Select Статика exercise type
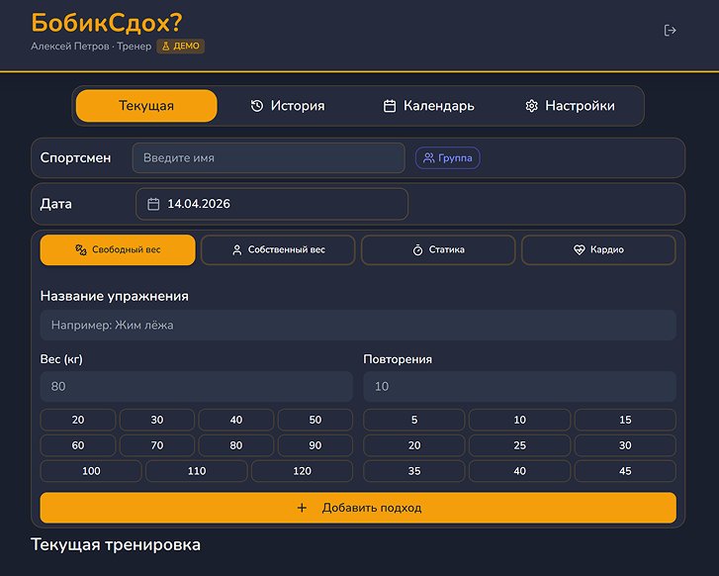This screenshot has width=719, height=576. [x=438, y=249]
